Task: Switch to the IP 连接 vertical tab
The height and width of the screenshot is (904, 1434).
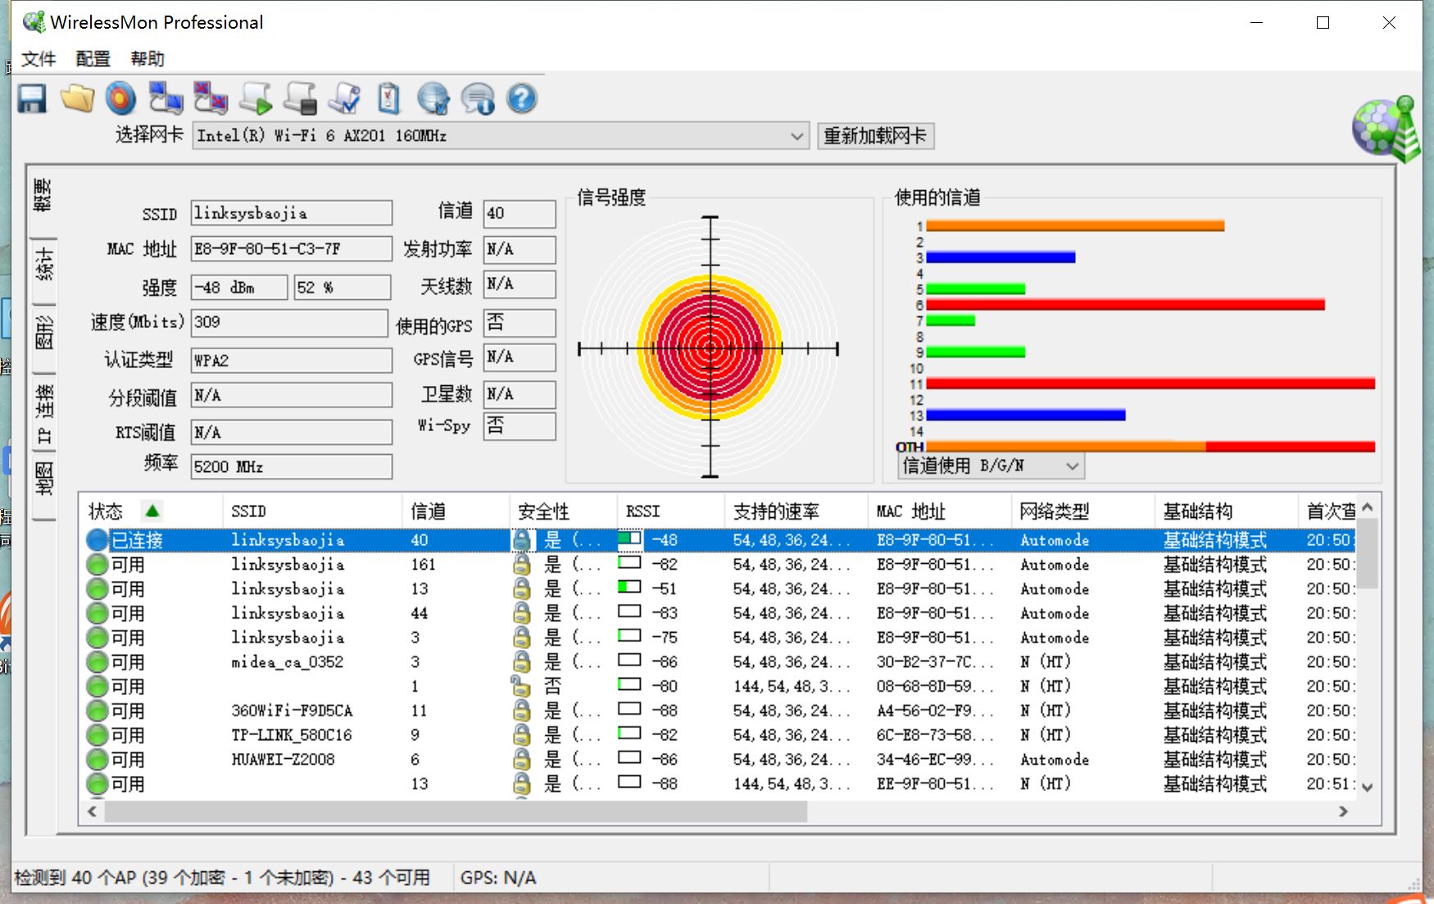Action: pyautogui.click(x=43, y=414)
